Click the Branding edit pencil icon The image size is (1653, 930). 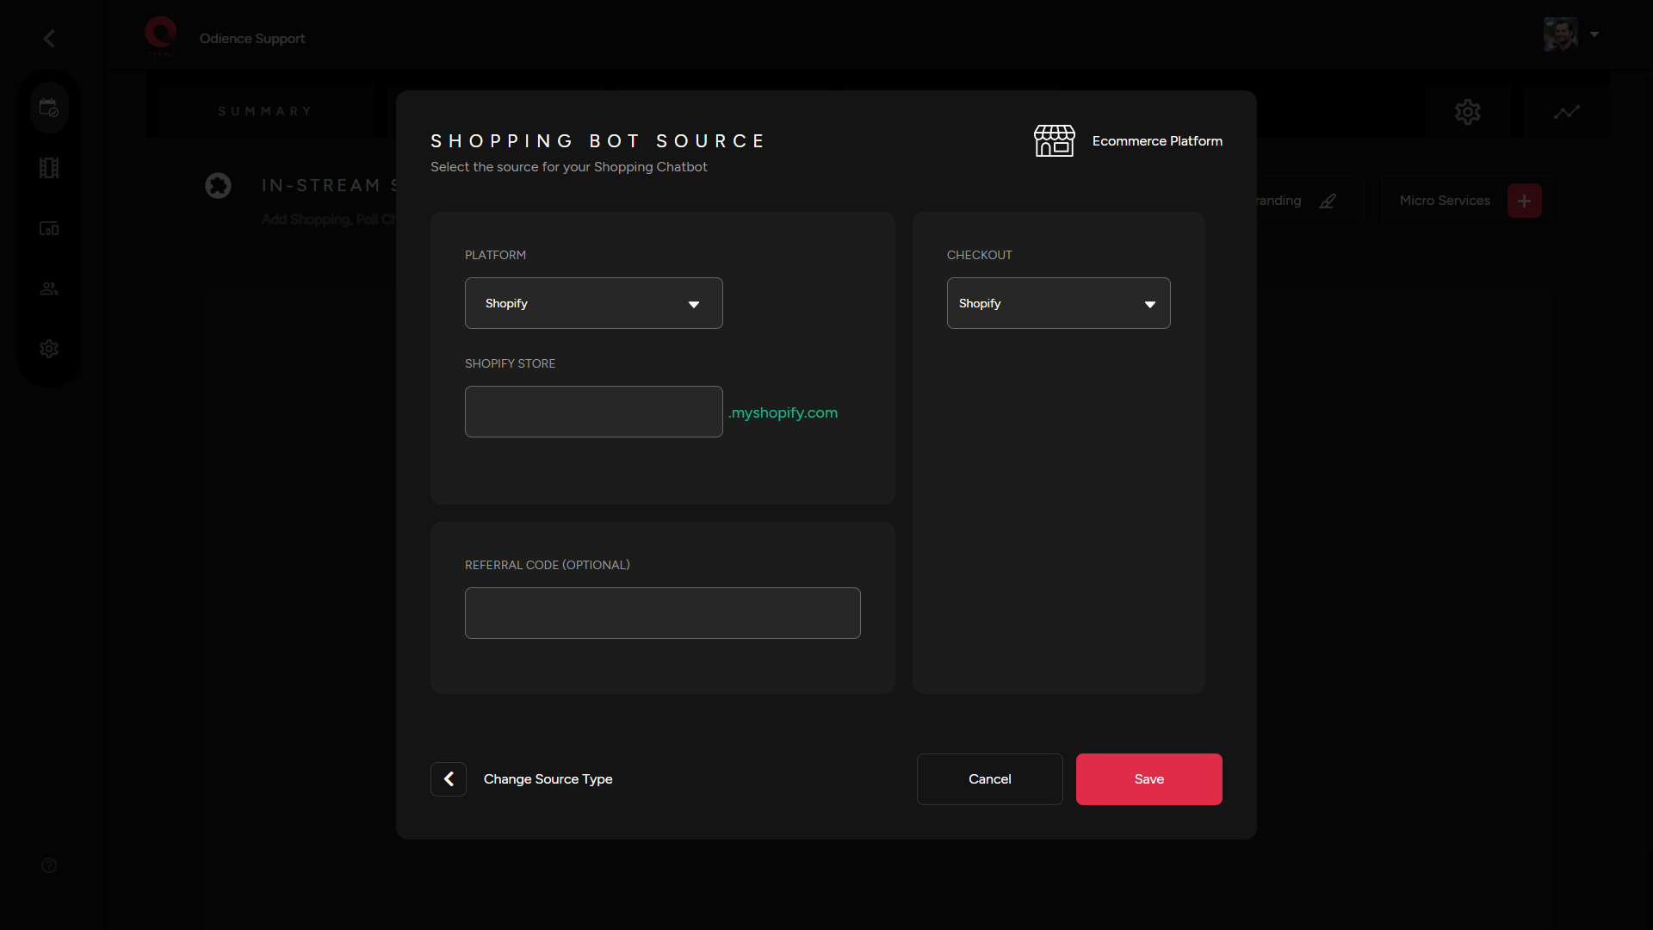(1328, 201)
